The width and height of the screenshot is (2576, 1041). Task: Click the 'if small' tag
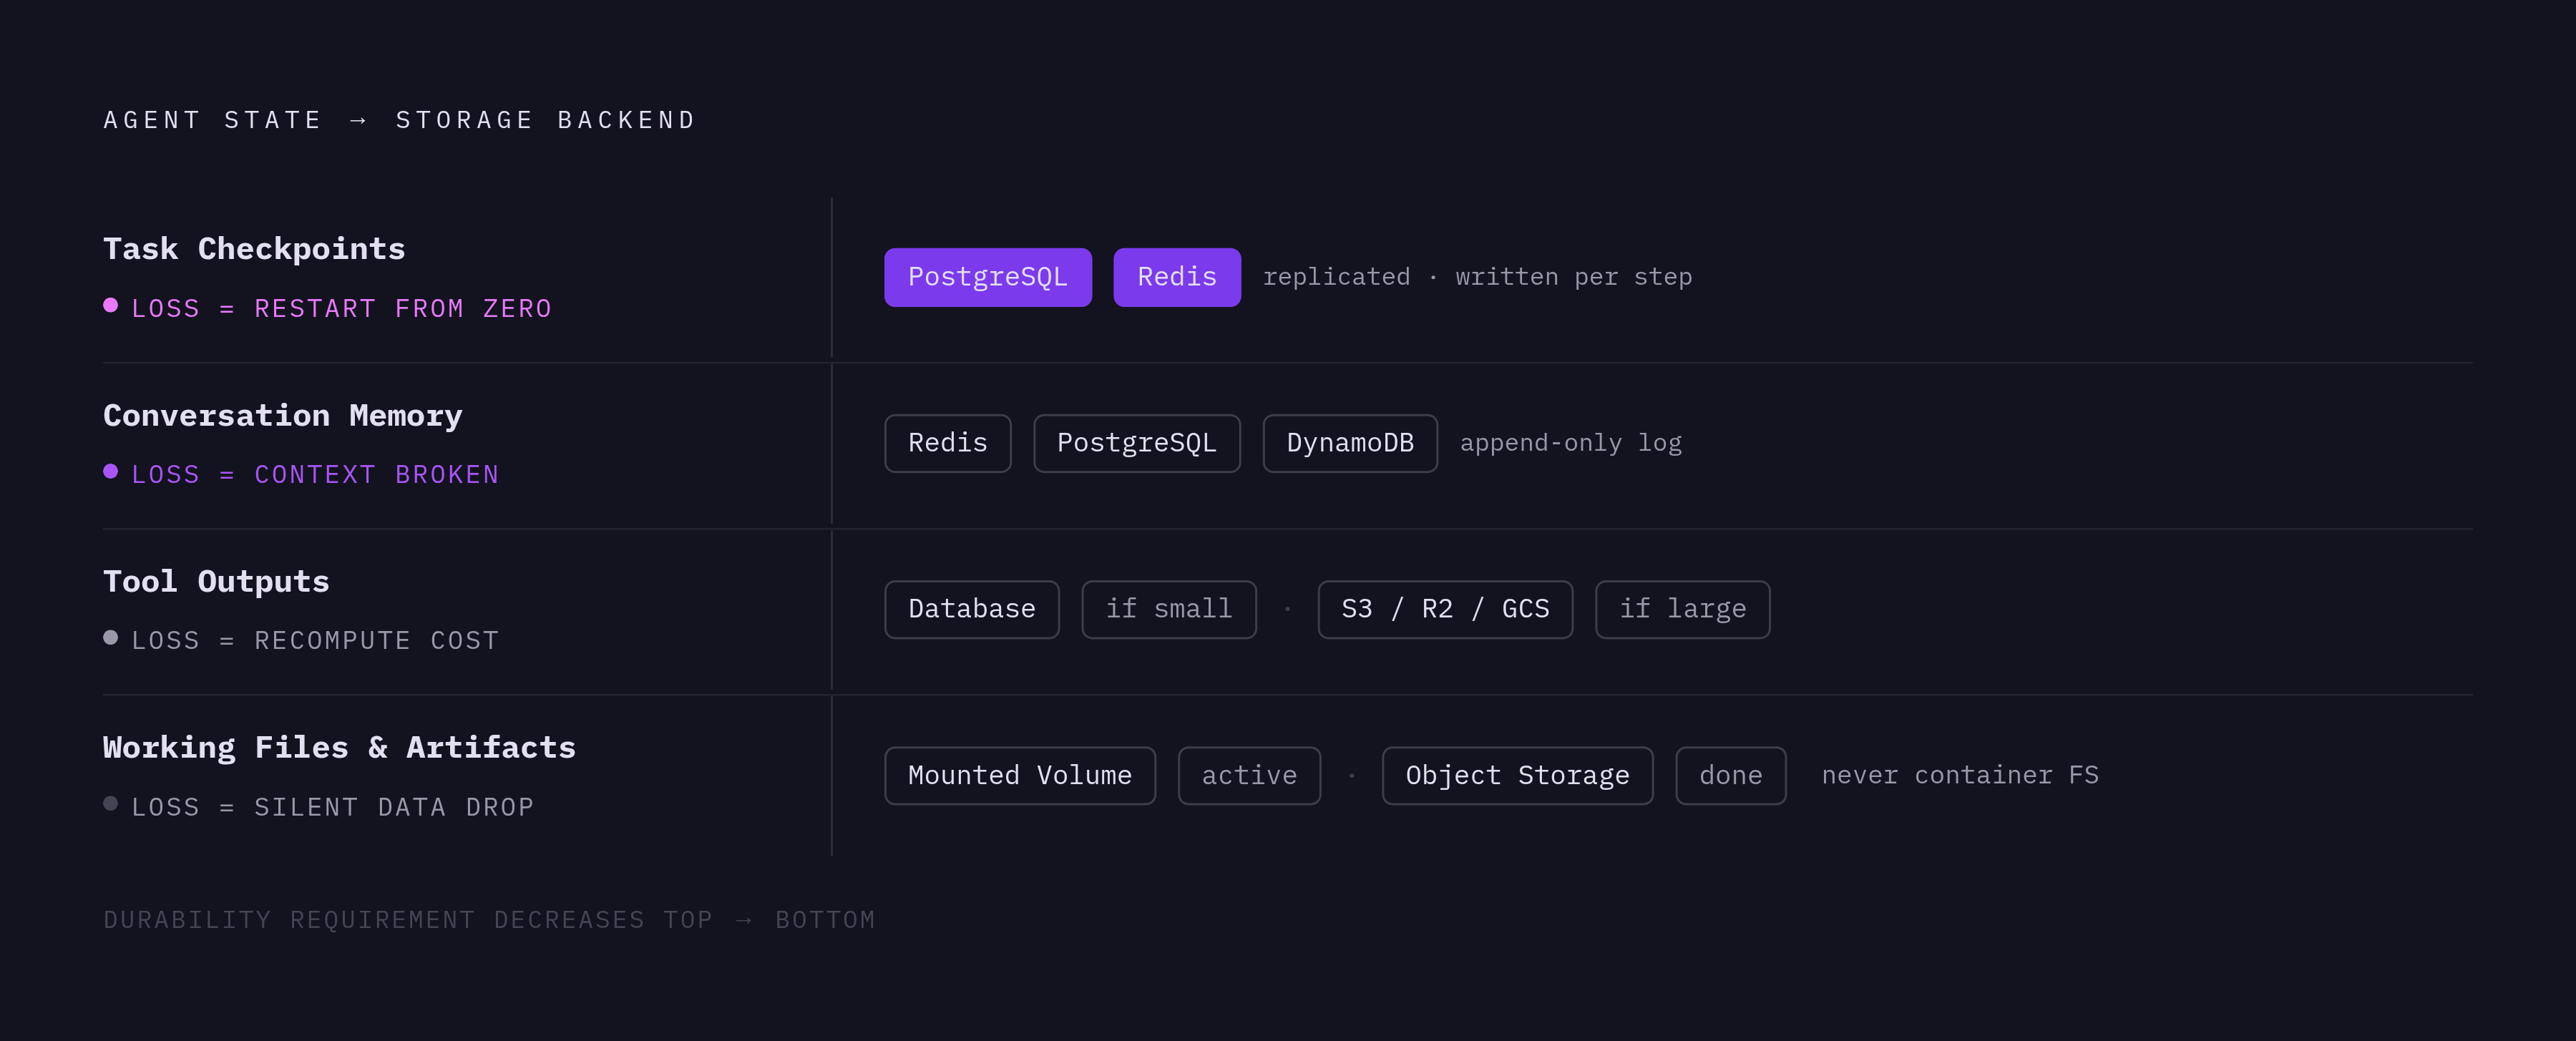tap(1168, 609)
